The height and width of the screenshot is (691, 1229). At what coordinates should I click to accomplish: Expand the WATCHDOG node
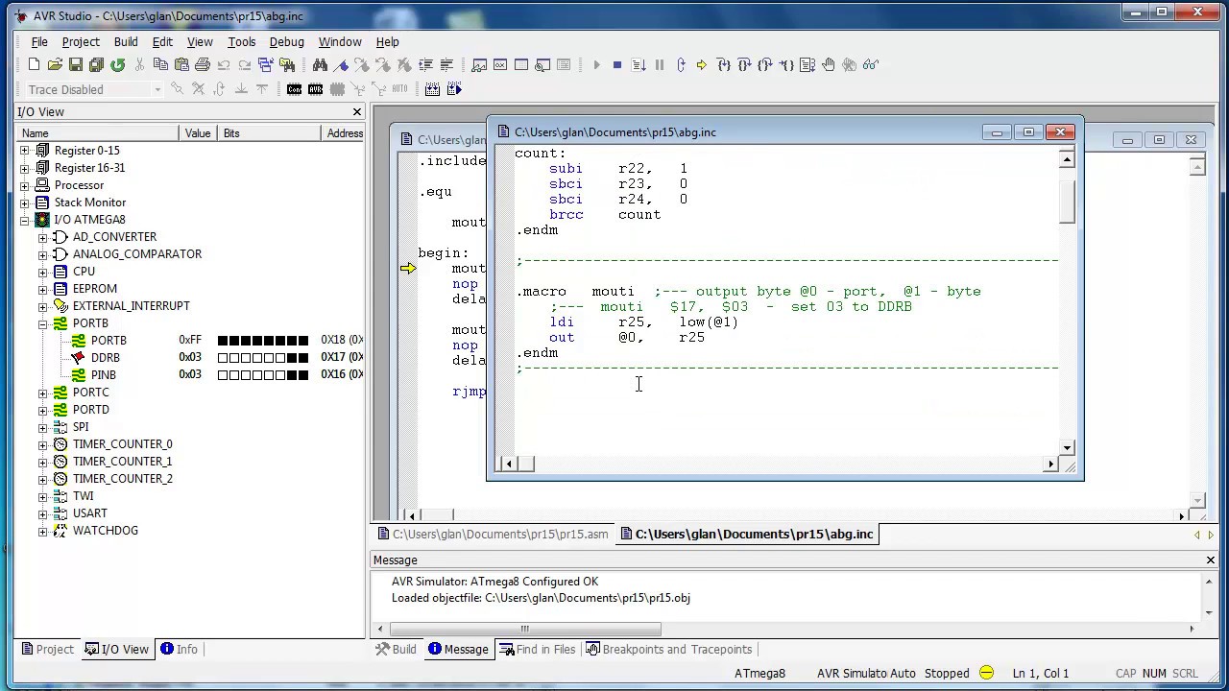pyautogui.click(x=43, y=531)
